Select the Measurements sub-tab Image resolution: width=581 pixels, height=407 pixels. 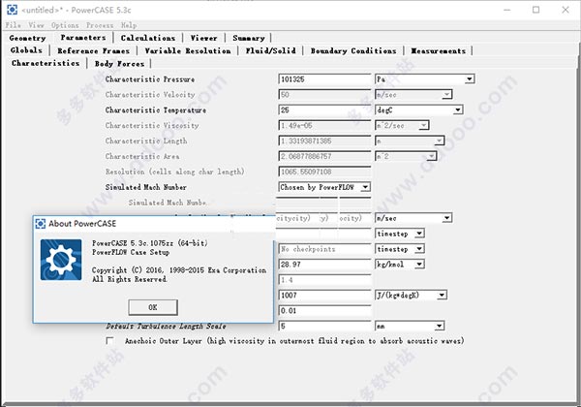tap(439, 50)
